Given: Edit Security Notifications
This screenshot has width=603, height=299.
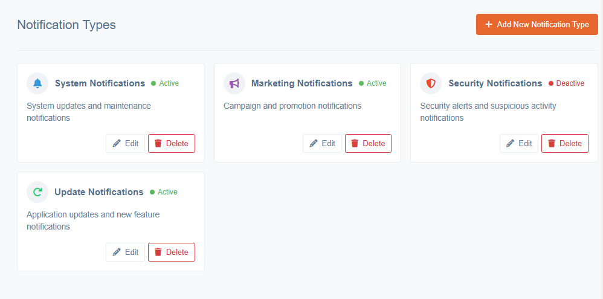Looking at the screenshot, I should pos(519,143).
